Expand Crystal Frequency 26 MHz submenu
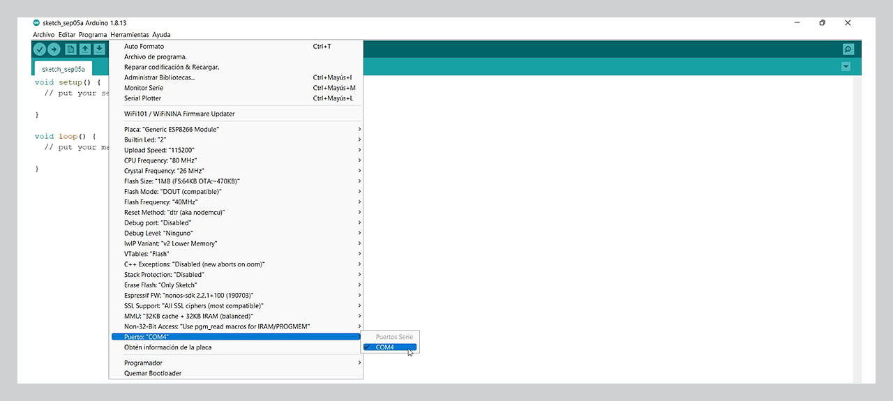Viewport: 893px width, 401px height. click(x=236, y=171)
